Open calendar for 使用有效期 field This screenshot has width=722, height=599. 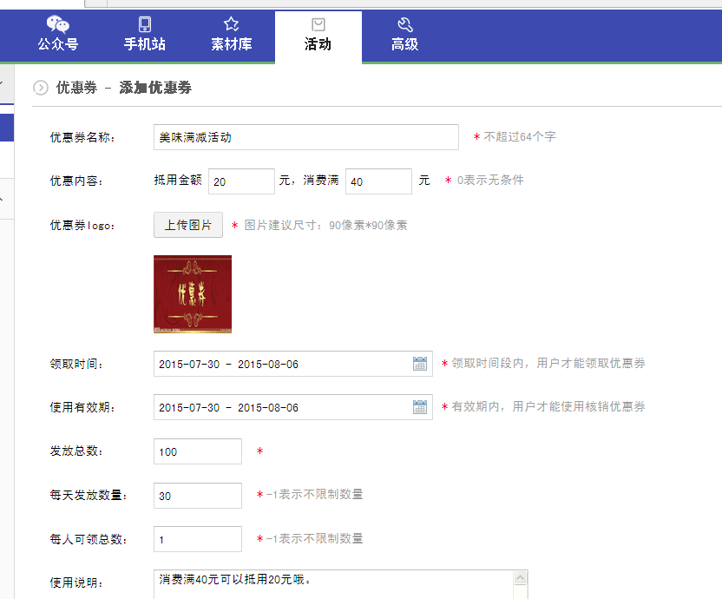click(x=420, y=407)
